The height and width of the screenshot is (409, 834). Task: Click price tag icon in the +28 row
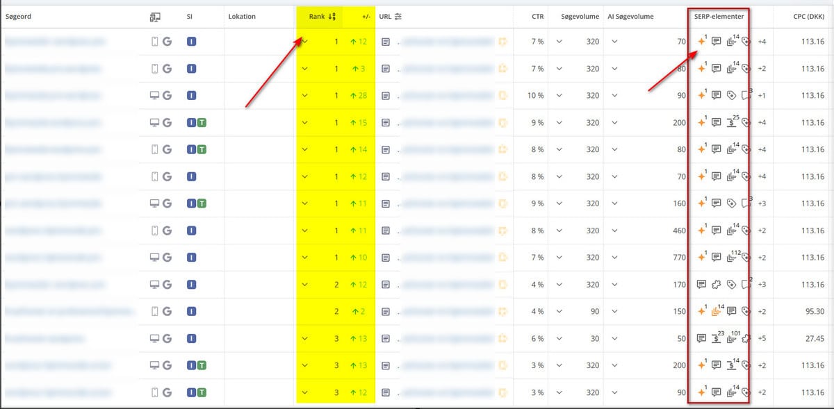(731, 96)
